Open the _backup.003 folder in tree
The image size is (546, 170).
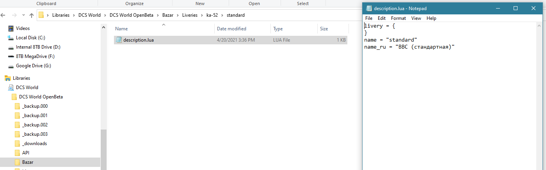pyautogui.click(x=35, y=134)
